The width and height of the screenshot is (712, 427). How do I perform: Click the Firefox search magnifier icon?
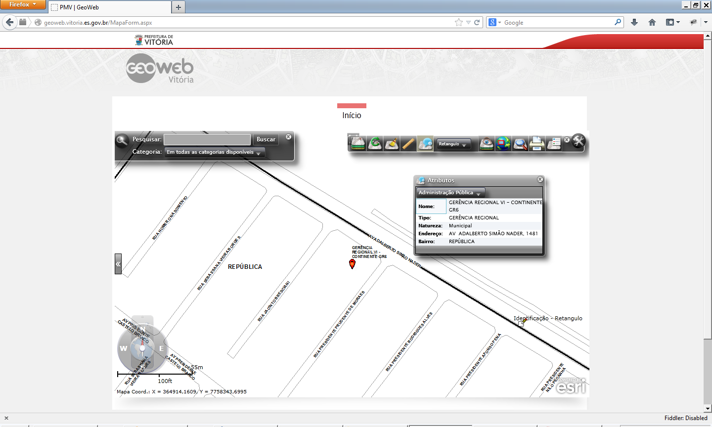pos(618,22)
